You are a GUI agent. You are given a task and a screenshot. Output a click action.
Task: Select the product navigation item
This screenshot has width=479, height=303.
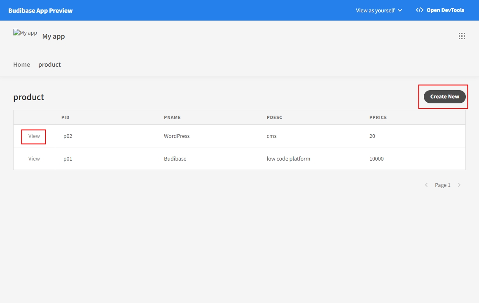point(49,65)
